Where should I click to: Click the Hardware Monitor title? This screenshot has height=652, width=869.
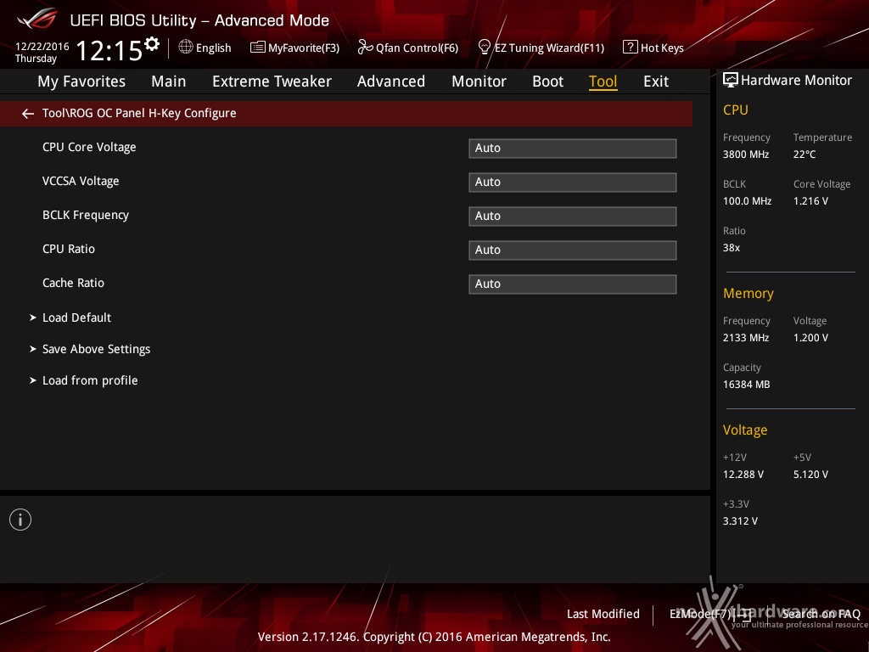(x=796, y=81)
